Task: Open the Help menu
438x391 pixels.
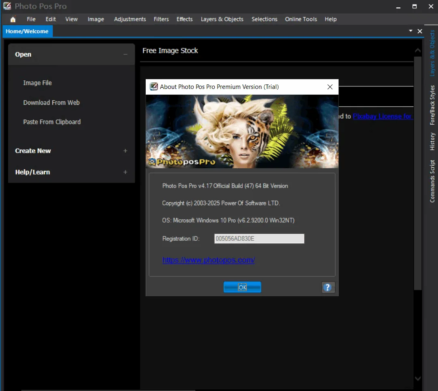Action: click(x=330, y=19)
